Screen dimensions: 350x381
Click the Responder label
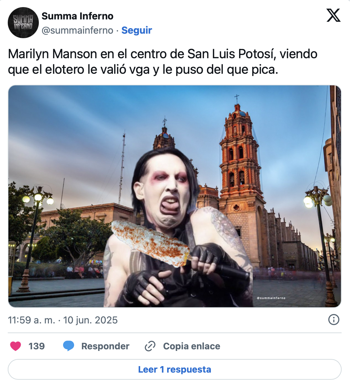(x=105, y=346)
